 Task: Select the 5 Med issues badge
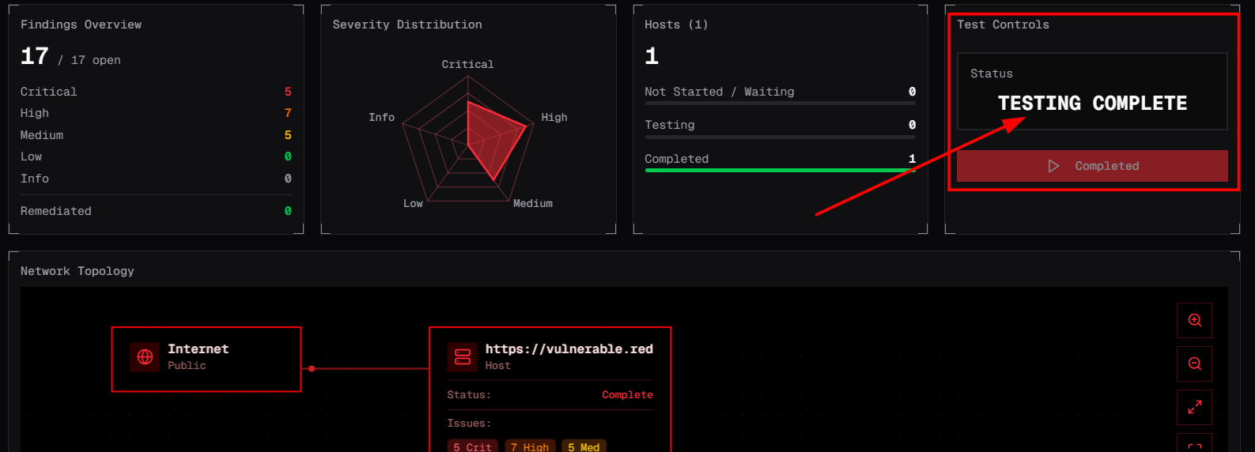[x=584, y=446]
